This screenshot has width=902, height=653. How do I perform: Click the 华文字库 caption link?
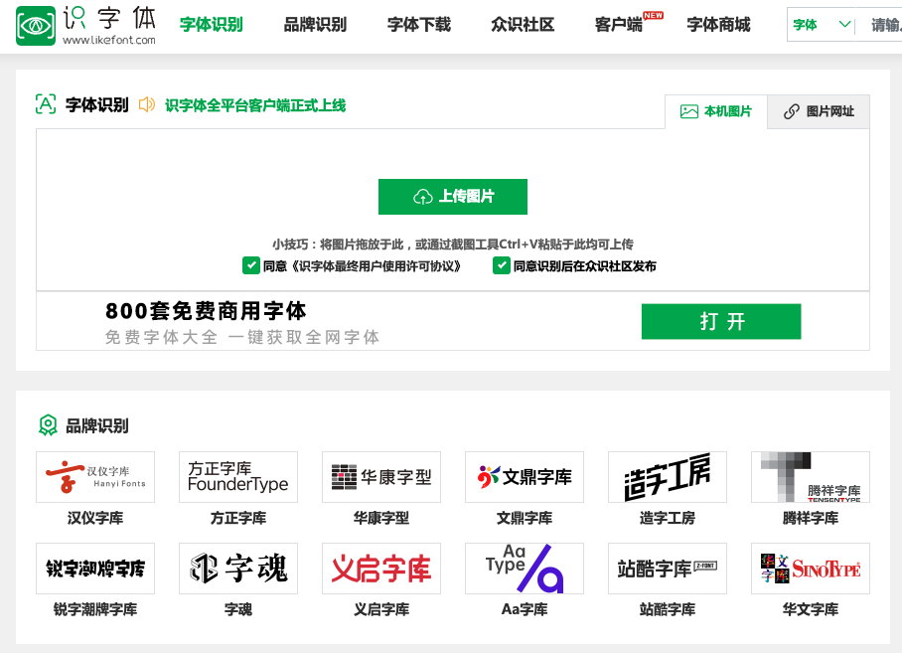811,609
